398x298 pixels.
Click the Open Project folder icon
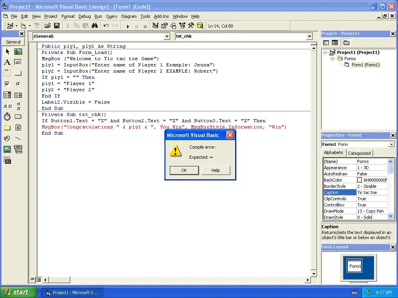pyautogui.click(x=47, y=26)
